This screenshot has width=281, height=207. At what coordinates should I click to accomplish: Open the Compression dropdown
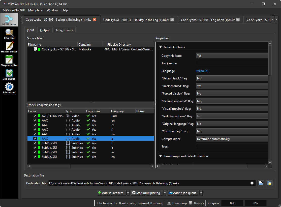232,139
